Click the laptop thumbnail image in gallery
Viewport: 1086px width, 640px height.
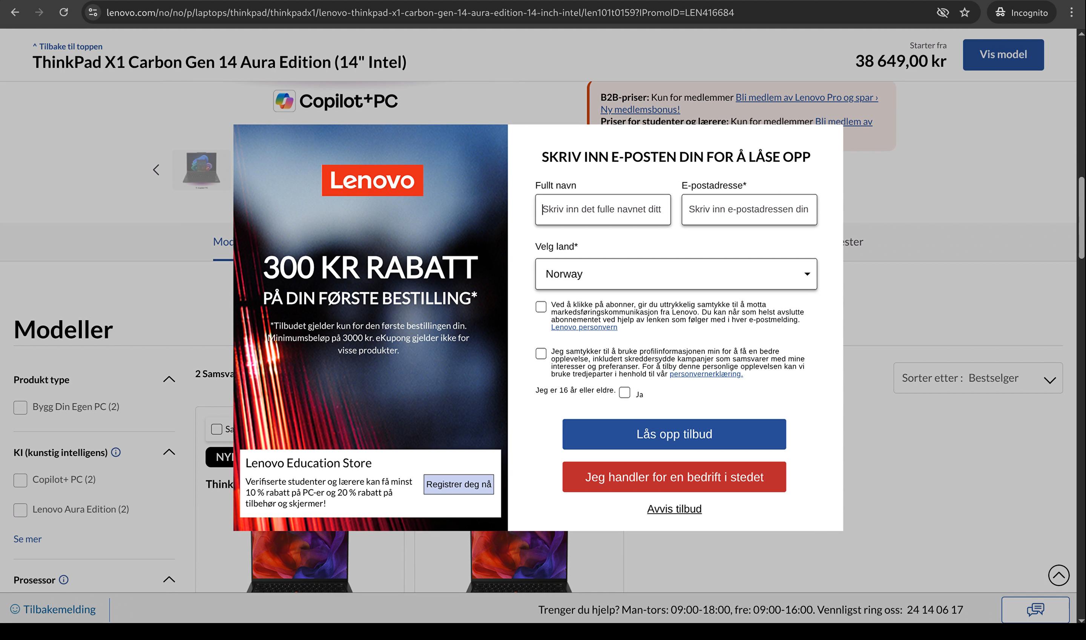(201, 170)
